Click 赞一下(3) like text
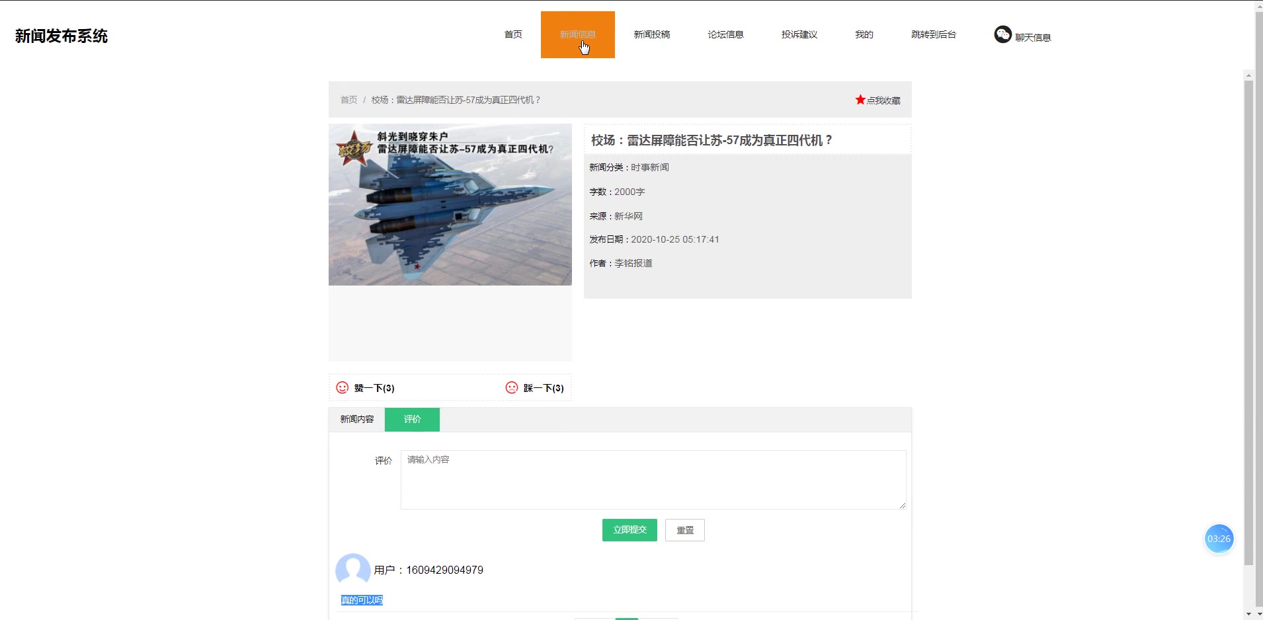This screenshot has height=620, width=1263. (x=374, y=388)
